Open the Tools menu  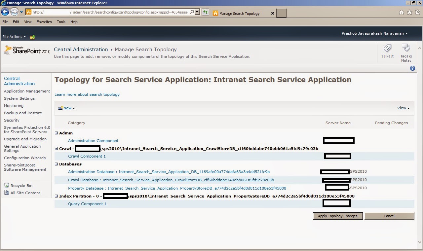[x=61, y=22]
